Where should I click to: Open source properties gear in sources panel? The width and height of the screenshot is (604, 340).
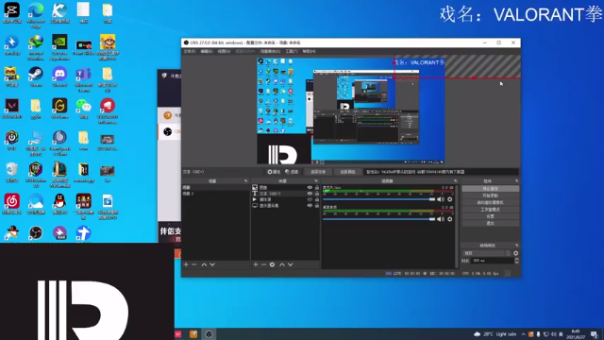273,264
